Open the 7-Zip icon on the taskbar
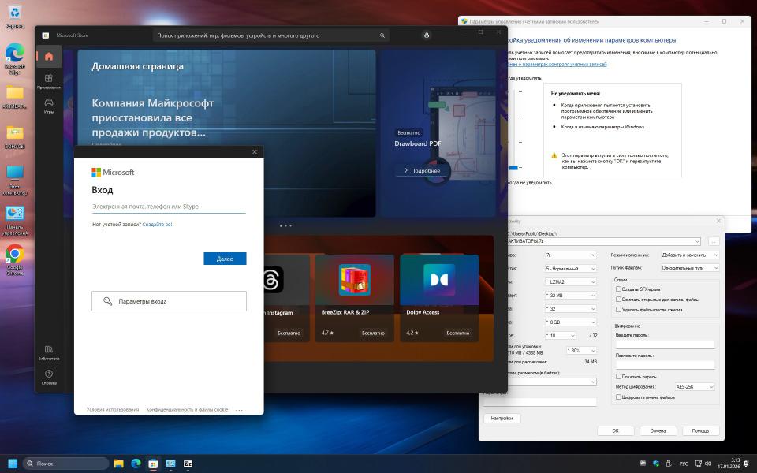757x473 pixels. point(188,464)
